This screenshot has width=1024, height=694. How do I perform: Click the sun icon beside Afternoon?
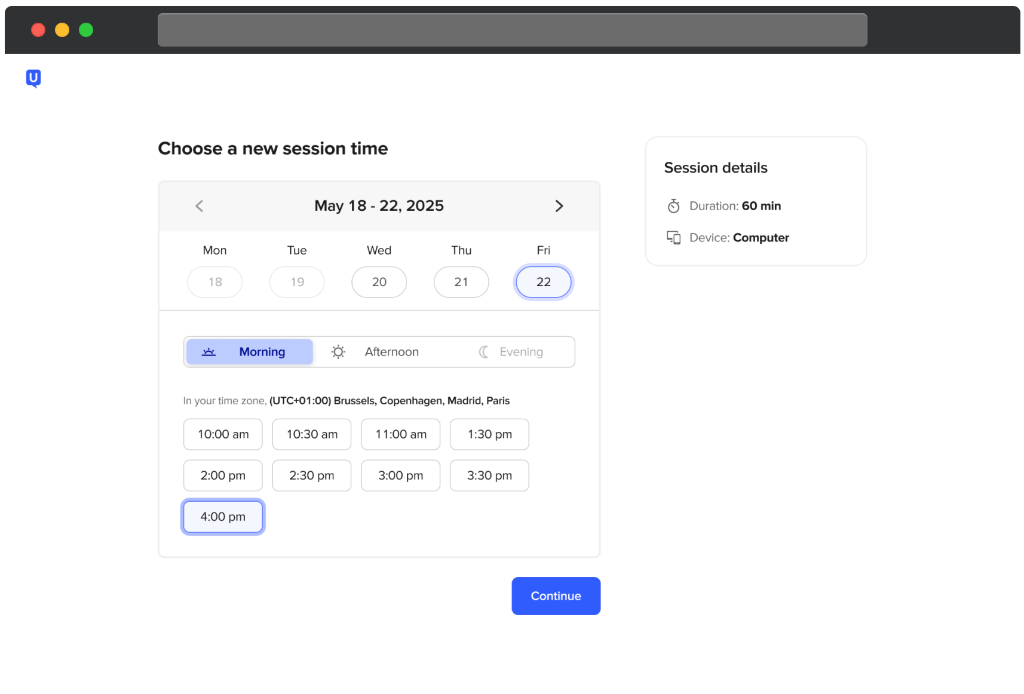click(x=338, y=352)
